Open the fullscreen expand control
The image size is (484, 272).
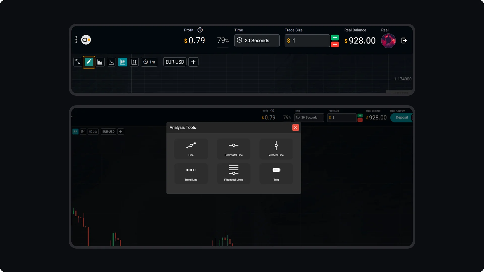point(78,62)
